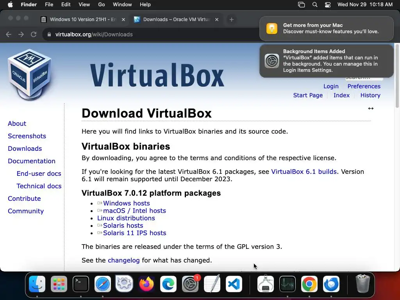Launch Google Chrome from the Dock

pyautogui.click(x=309, y=284)
